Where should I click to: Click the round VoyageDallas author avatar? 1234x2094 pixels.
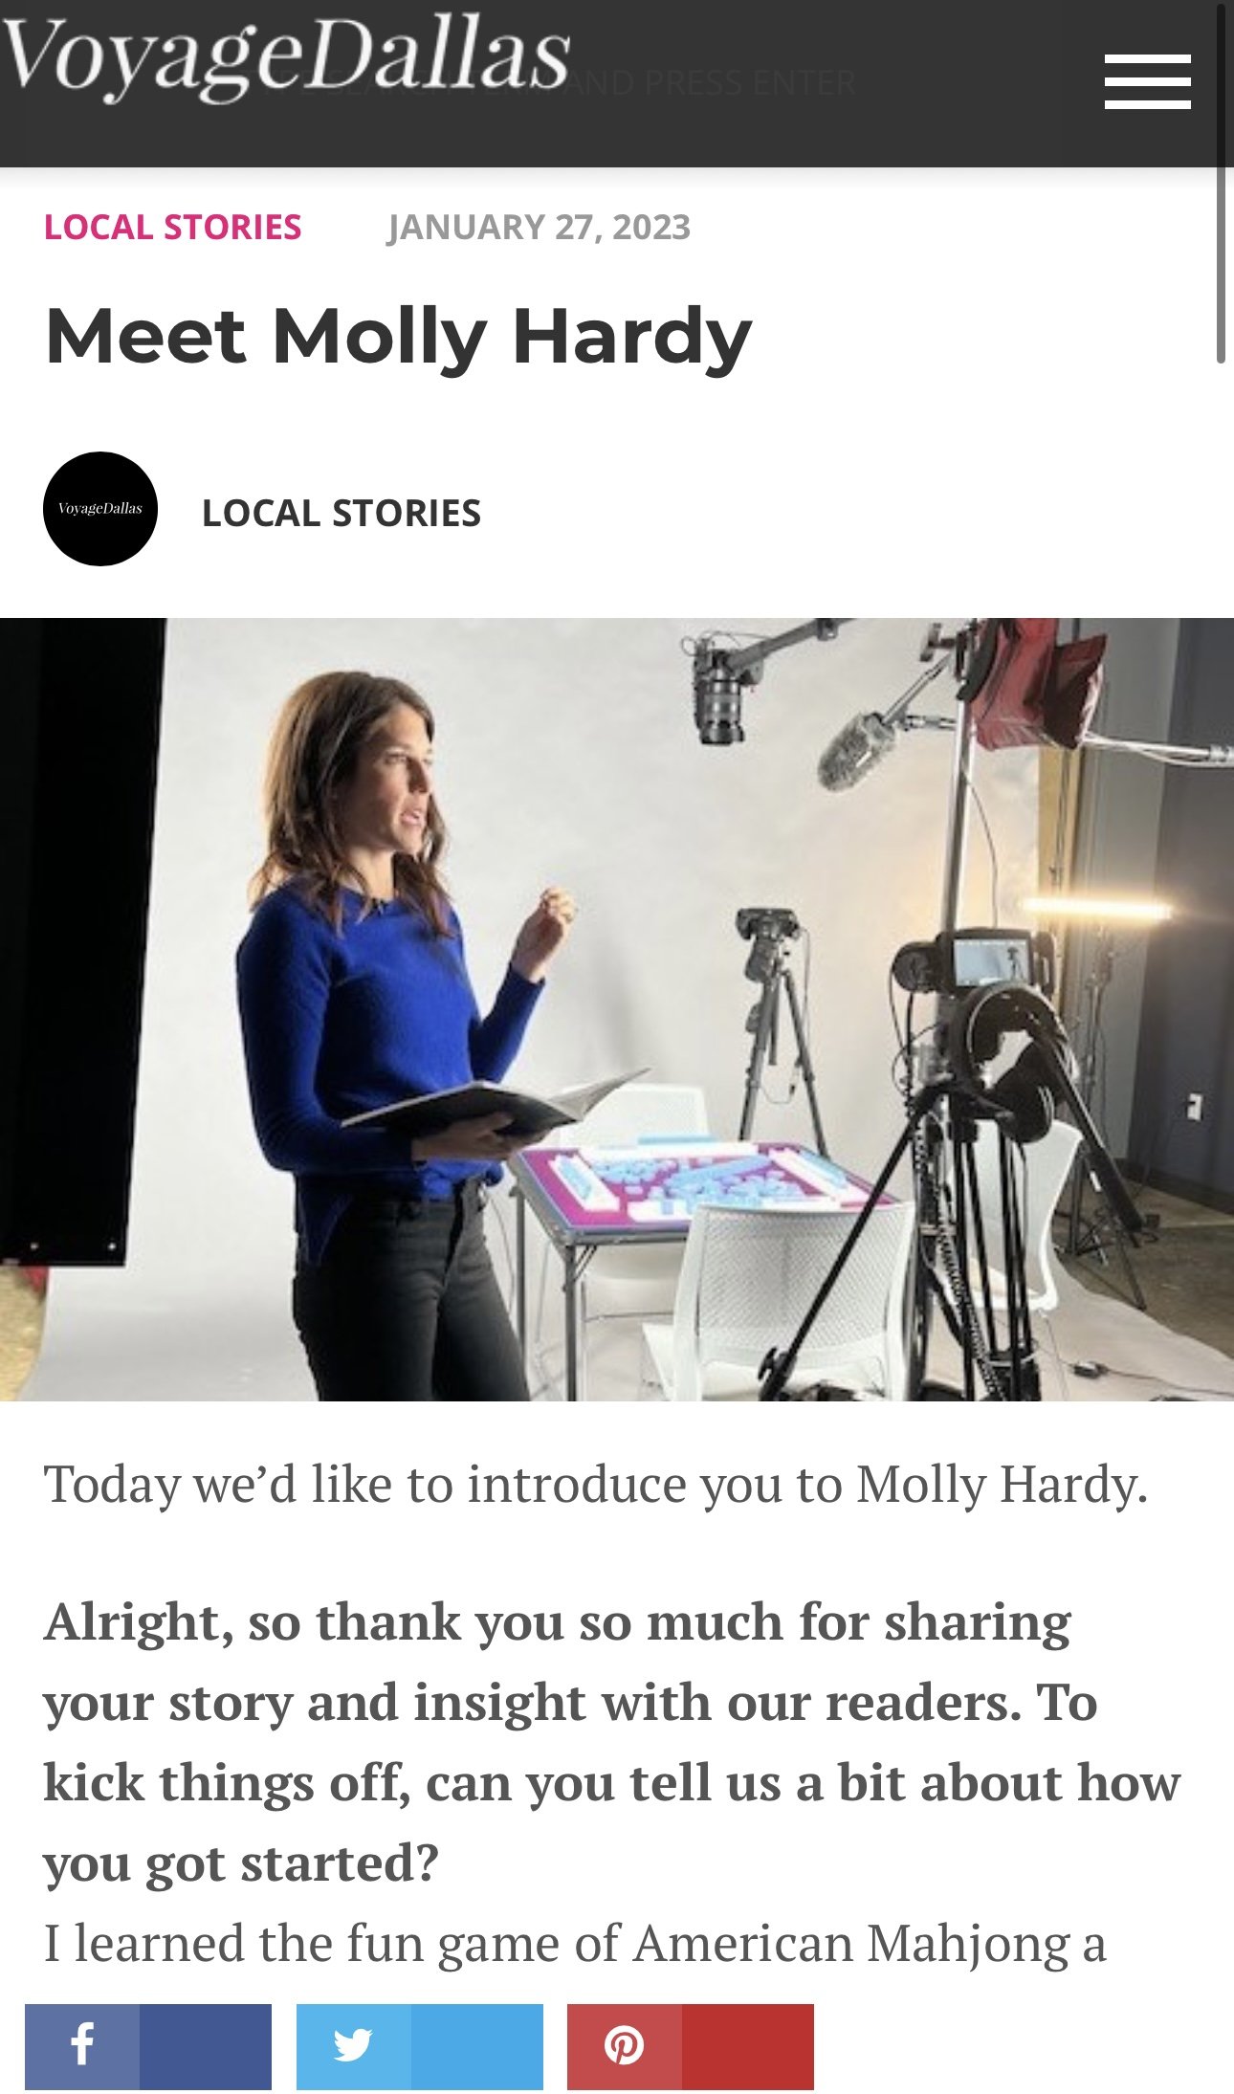pyautogui.click(x=100, y=509)
